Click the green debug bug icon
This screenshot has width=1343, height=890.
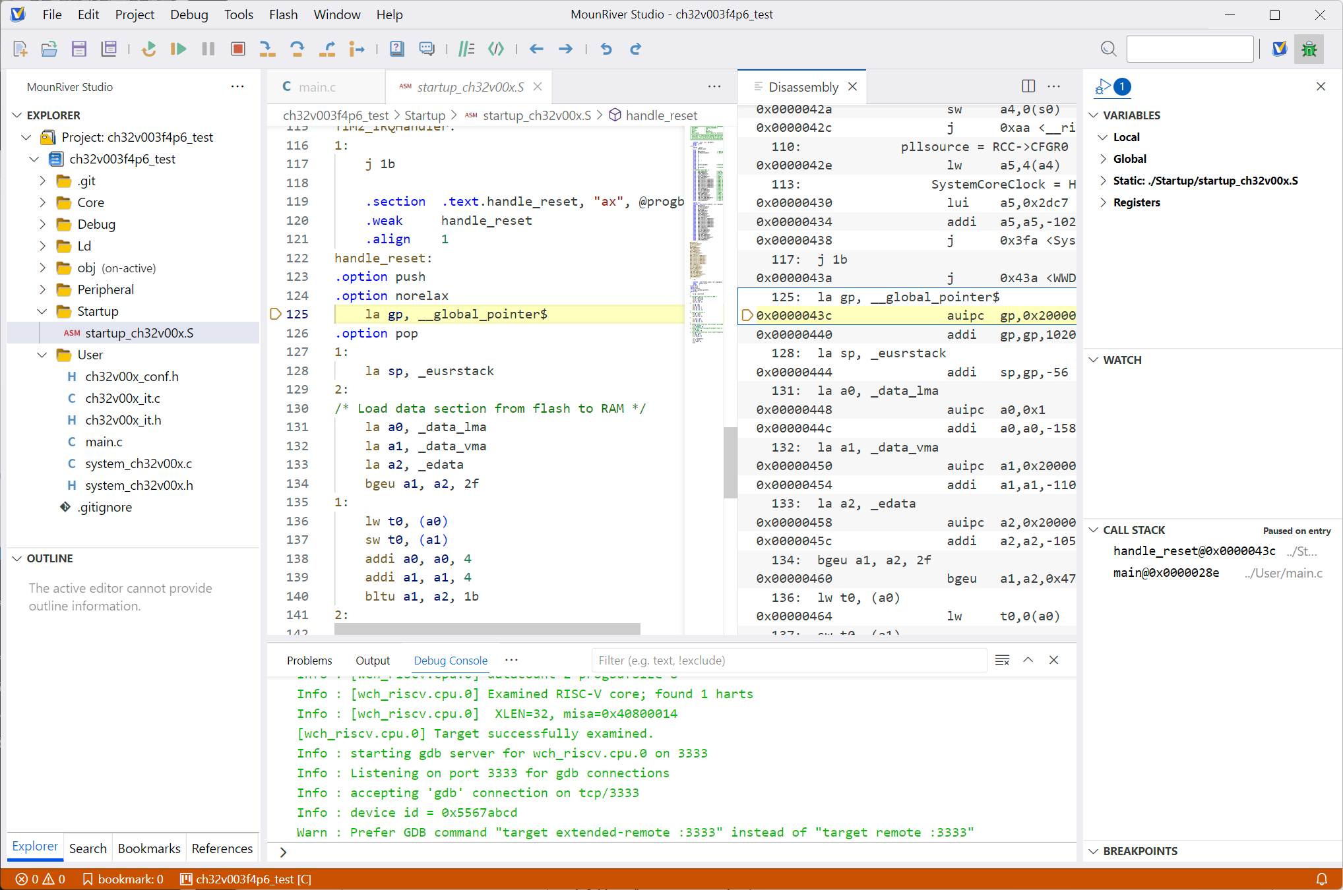pos(1309,49)
